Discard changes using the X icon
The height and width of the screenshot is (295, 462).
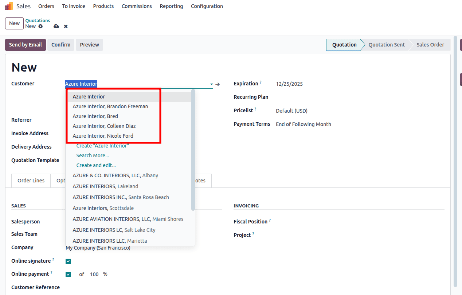coord(66,26)
